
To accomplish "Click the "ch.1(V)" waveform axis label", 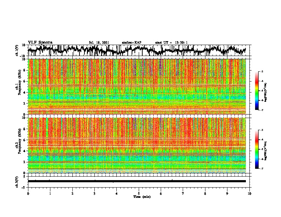I will coord(17,50).
